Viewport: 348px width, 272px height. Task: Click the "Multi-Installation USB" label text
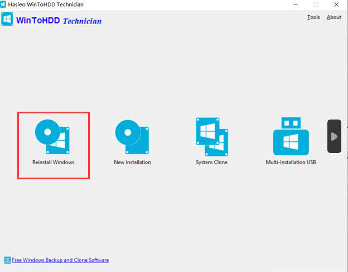tap(291, 162)
